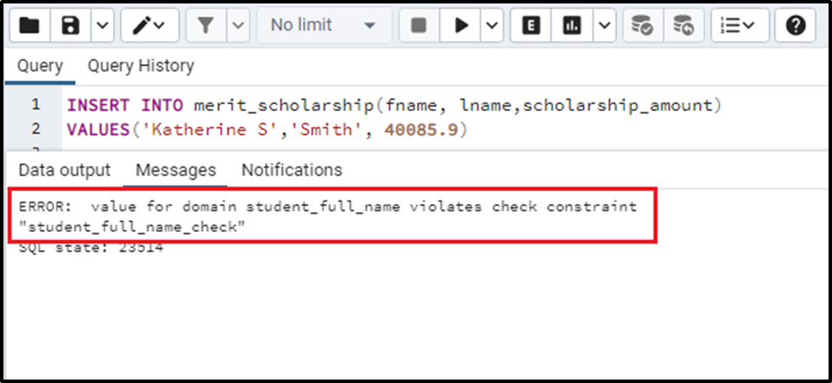Open the No limit rows dropdown
The height and width of the screenshot is (383, 832).
coord(324,25)
